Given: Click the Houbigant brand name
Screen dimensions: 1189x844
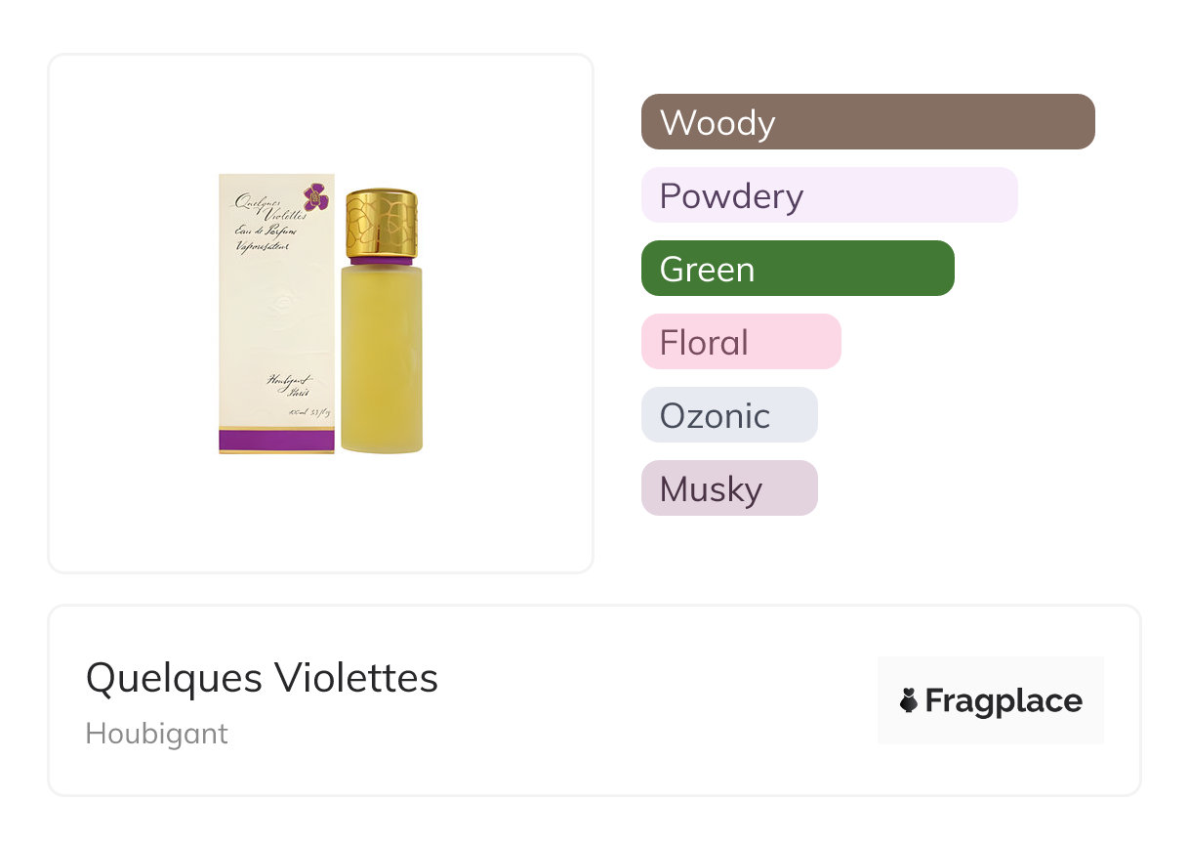Looking at the screenshot, I should [156, 734].
